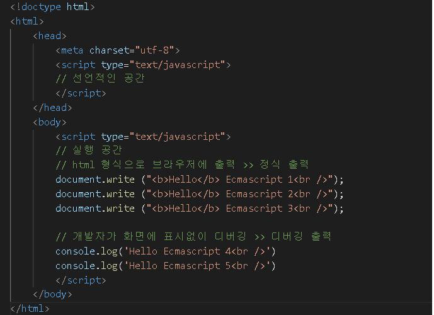This screenshot has width=434, height=315.
Task: Click the closing script tag in head
Action: coord(81,93)
